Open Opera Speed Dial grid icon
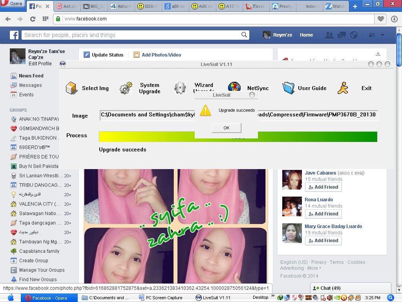Screen dimensions: 402x302 pyautogui.click(x=46, y=19)
